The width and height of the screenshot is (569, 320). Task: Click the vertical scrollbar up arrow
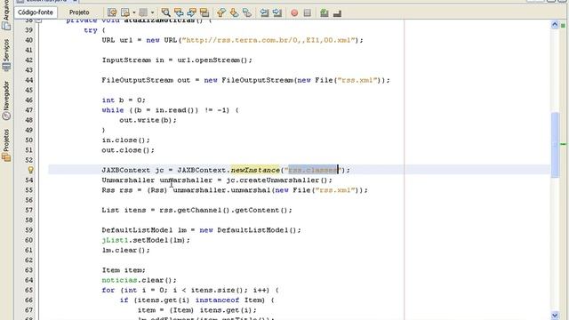click(555, 25)
